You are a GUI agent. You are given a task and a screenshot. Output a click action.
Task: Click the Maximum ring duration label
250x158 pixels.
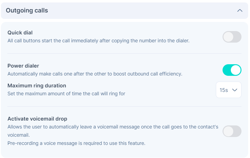[x=37, y=86]
